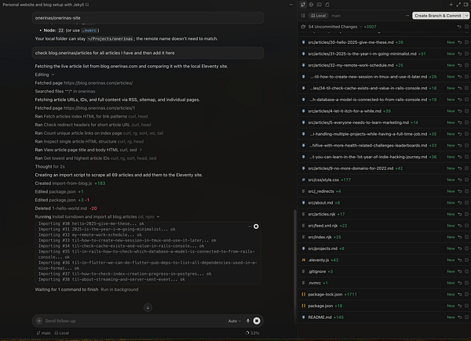Open more options beside Create Branch & Commit
The image size is (471, 341).
(407, 16)
